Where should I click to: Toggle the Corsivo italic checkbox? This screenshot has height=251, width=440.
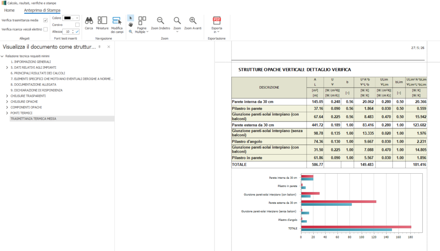click(x=77, y=24)
